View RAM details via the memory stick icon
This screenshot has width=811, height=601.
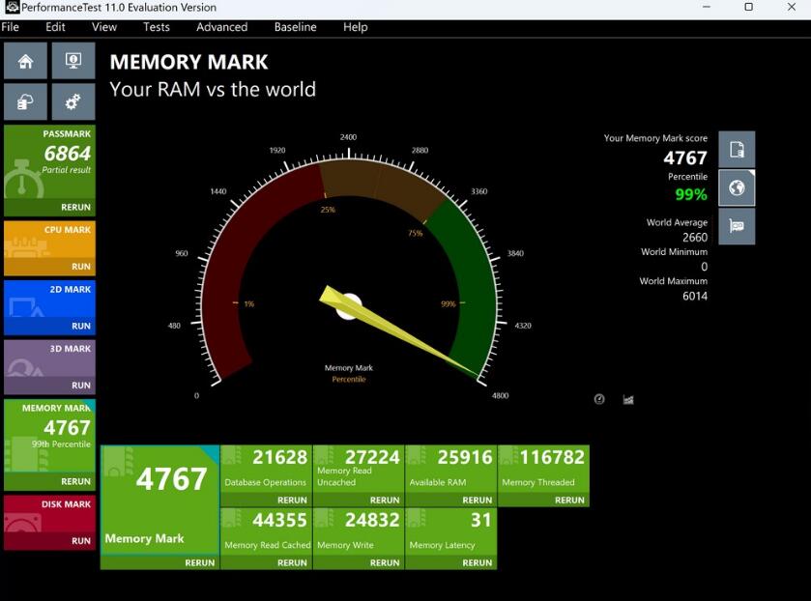point(736,226)
